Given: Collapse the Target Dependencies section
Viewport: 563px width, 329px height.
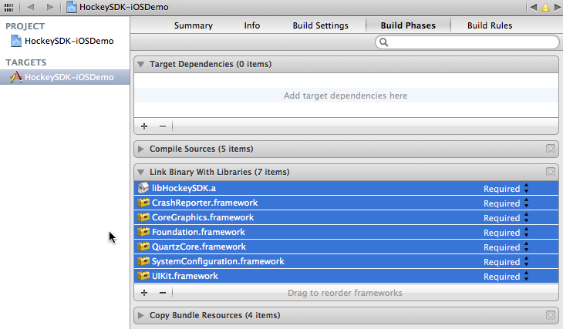Looking at the screenshot, I should (141, 64).
